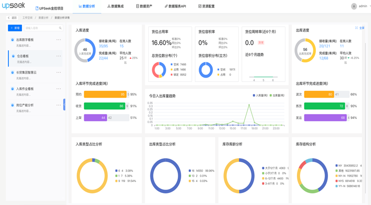Click the search magnifier icon in sidebar
This screenshot has width=371, height=205.
(60, 28)
